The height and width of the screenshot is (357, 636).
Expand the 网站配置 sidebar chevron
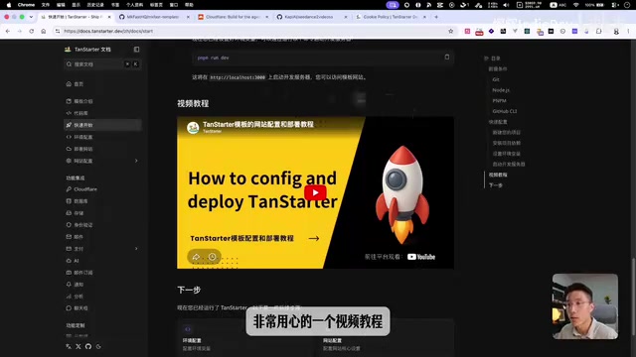tap(136, 161)
